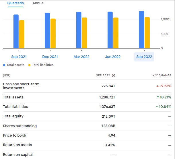Click the Y/Y CHANGE column header
The image size is (175, 159).
point(162,75)
